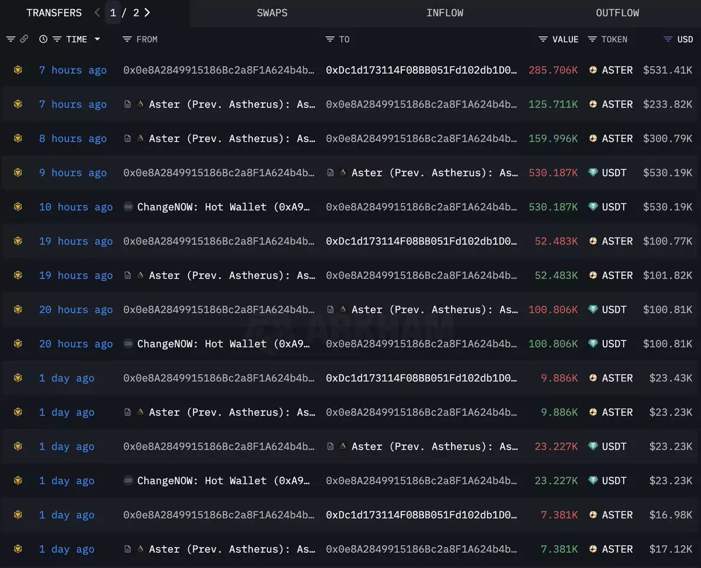Open the 8 hours ago transaction link
This screenshot has width=701, height=568.
coord(73,138)
